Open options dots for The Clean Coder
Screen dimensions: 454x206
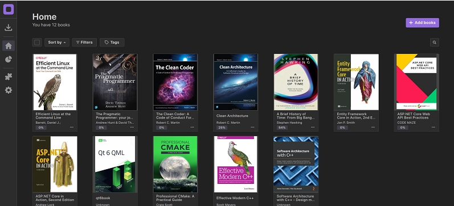(x=193, y=127)
